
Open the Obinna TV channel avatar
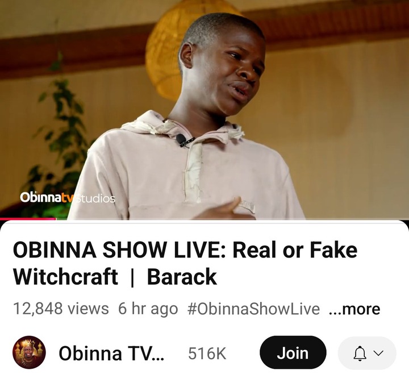(29, 352)
